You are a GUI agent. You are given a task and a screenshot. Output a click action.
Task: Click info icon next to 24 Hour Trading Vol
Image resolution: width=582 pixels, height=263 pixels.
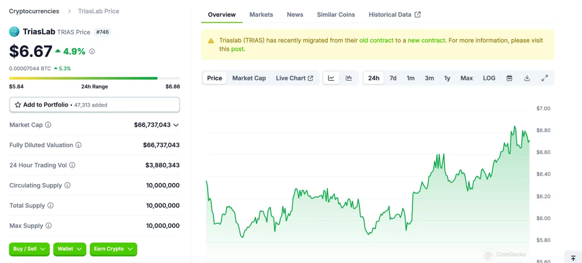click(72, 165)
